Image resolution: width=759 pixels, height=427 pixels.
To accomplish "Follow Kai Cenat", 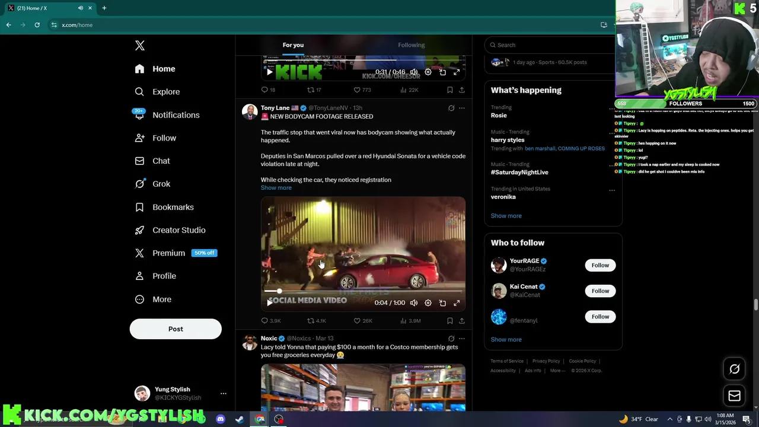I will [600, 291].
